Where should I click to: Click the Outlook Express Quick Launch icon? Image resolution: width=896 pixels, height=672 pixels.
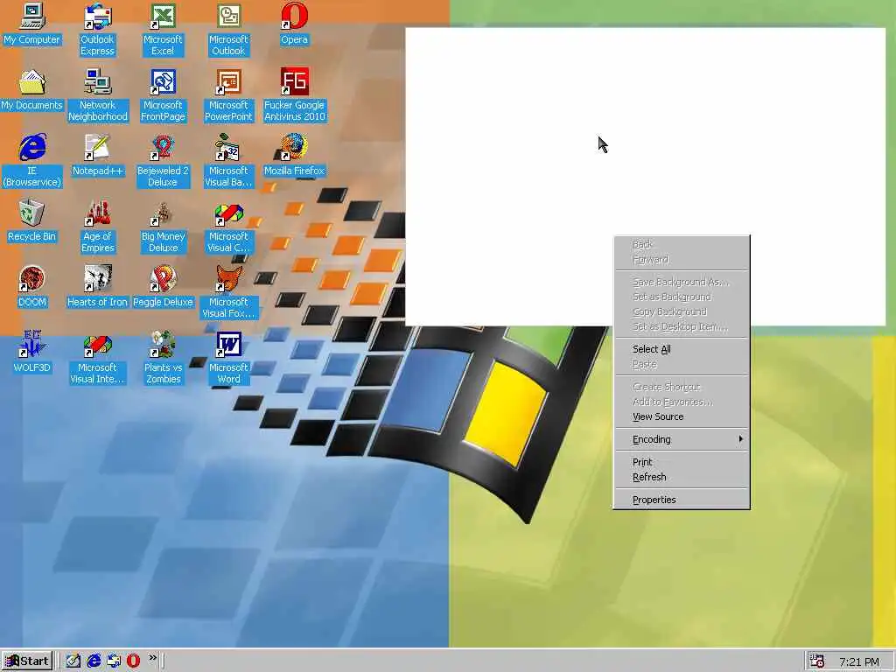coord(113,661)
